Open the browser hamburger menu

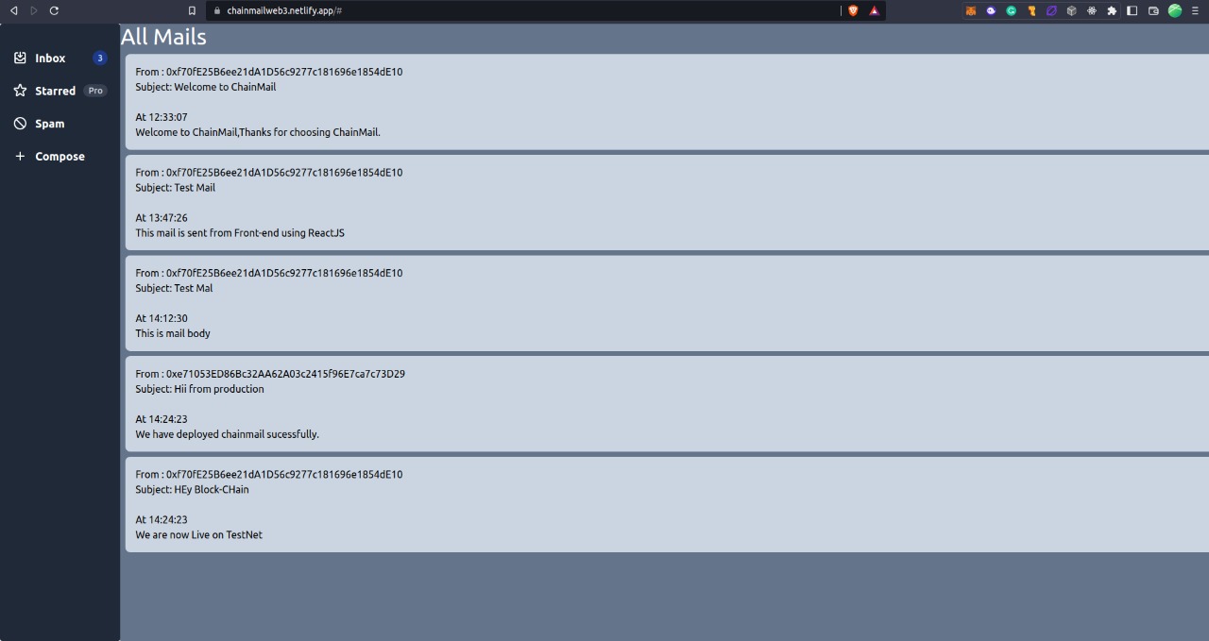(x=1195, y=10)
